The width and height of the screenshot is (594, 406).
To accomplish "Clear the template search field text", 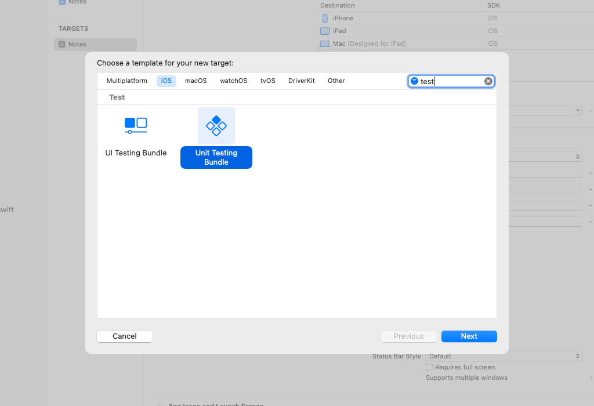I will (488, 81).
